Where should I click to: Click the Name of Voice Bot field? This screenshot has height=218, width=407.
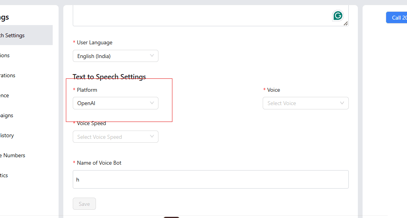210,180
